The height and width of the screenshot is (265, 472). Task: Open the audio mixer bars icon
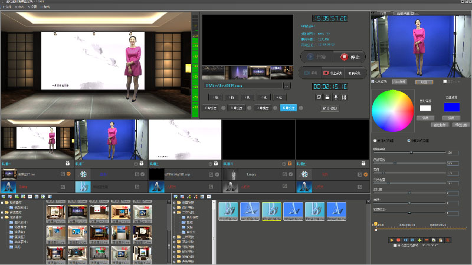point(344,97)
